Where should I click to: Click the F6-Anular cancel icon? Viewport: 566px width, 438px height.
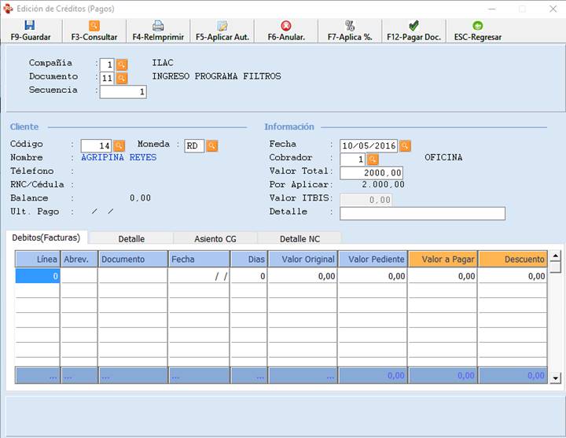click(x=285, y=26)
